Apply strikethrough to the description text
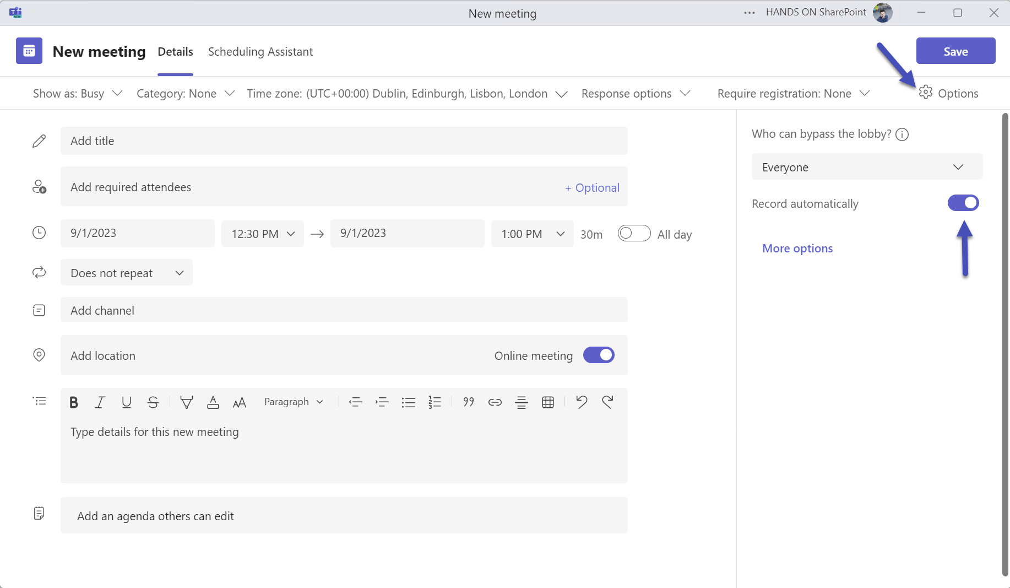 [x=153, y=402]
